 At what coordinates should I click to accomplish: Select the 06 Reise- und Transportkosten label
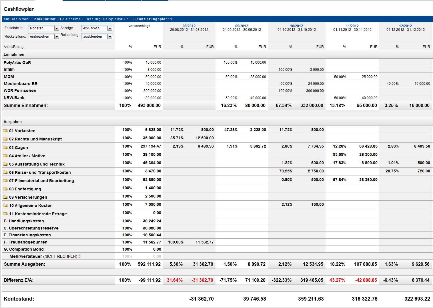pyautogui.click(x=40, y=172)
